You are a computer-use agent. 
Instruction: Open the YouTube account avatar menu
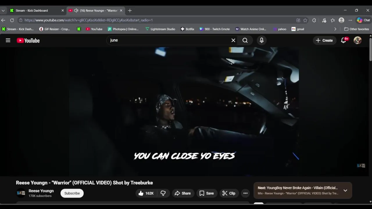357,40
